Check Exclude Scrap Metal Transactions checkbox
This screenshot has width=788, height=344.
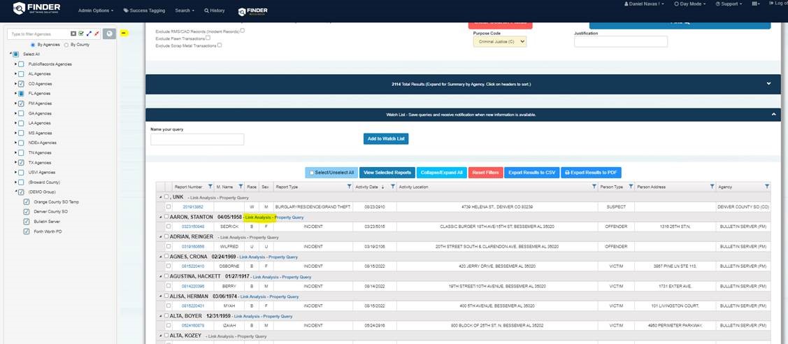[220, 45]
